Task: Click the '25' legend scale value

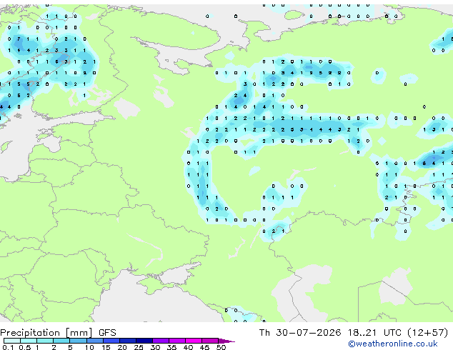Action: click(x=139, y=347)
